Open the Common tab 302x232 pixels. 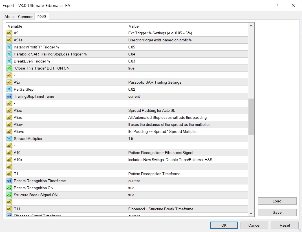click(x=26, y=17)
